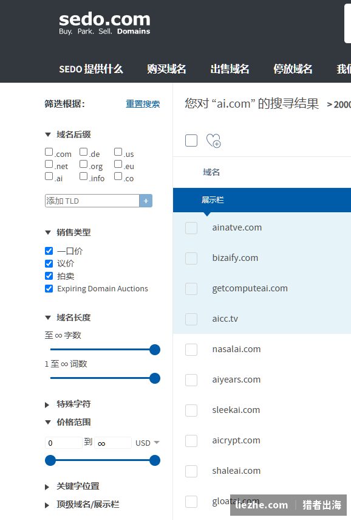The height and width of the screenshot is (520, 351).
Task: Open the sleekai.com domain link
Action: 236,410
